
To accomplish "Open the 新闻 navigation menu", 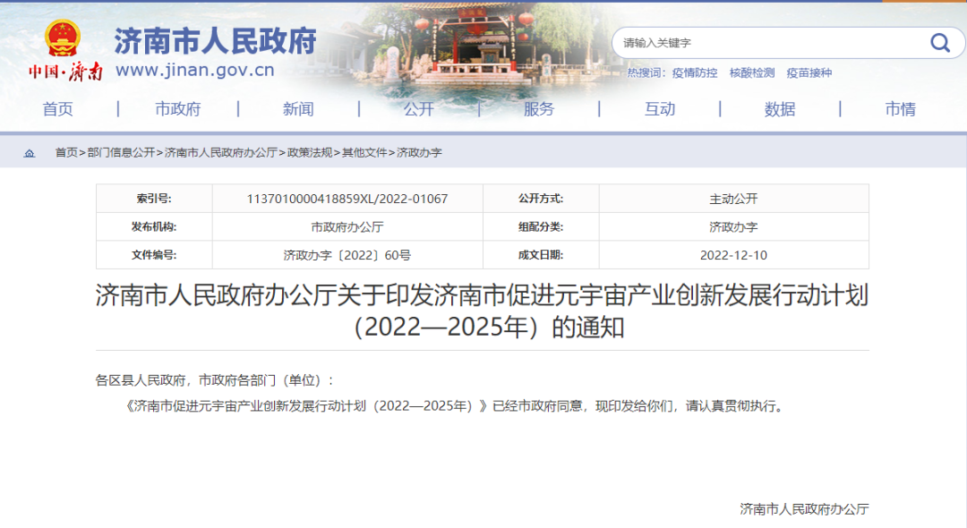I will pos(298,108).
